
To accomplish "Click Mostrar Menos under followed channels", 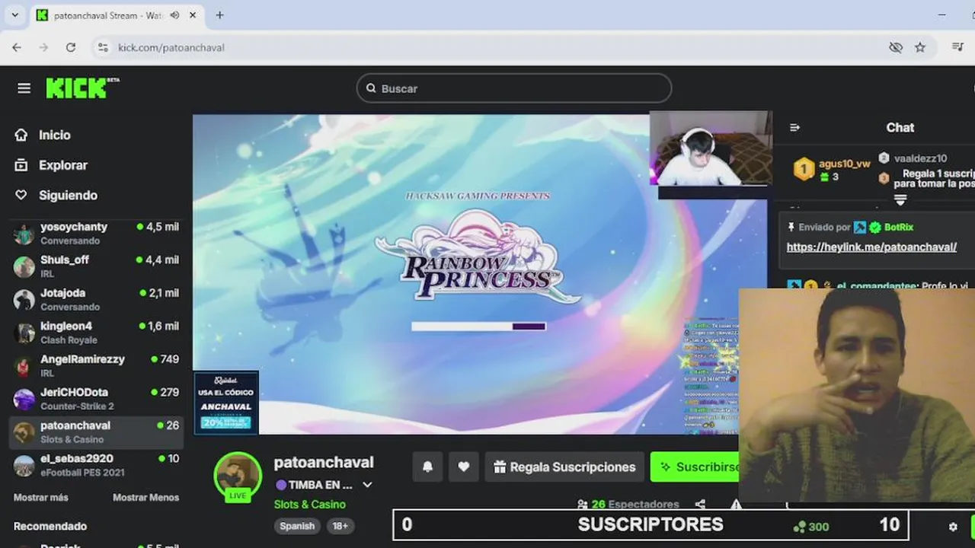I will [145, 497].
